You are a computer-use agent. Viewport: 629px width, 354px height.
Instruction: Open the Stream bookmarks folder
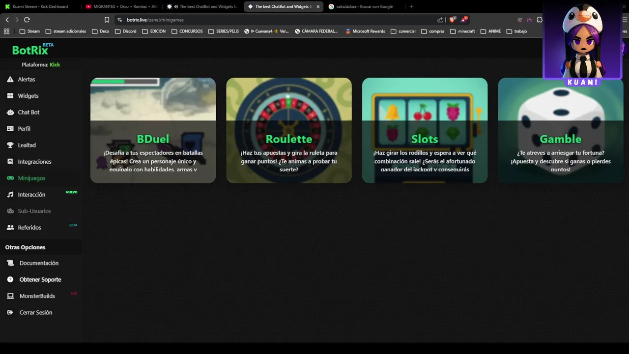pos(29,31)
